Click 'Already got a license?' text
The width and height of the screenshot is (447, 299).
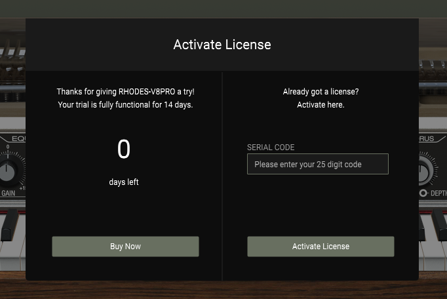click(x=321, y=92)
